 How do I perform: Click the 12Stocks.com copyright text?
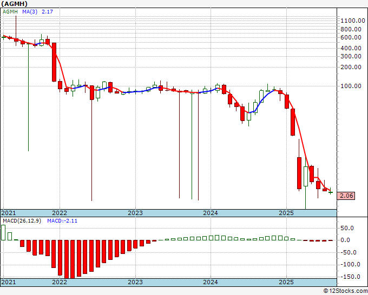(x=345, y=291)
